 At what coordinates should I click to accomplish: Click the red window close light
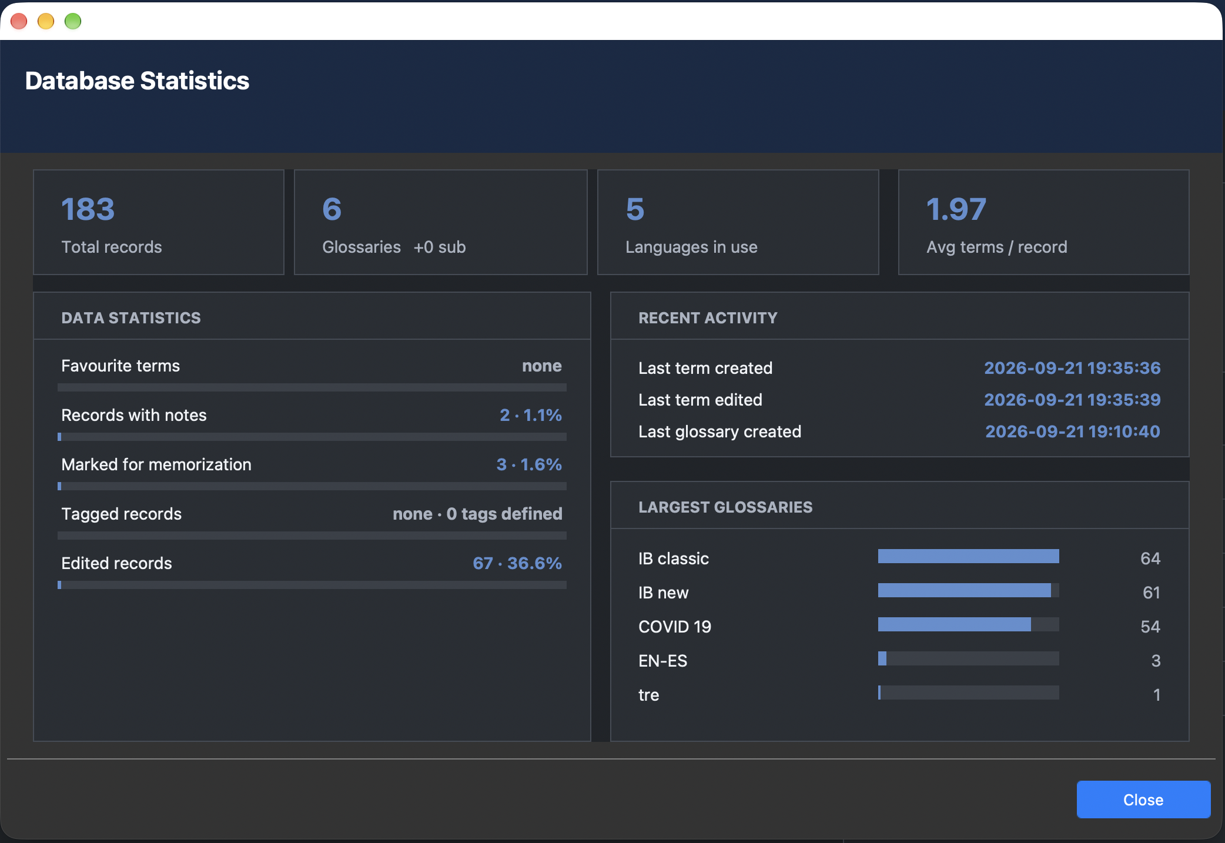pyautogui.click(x=19, y=21)
